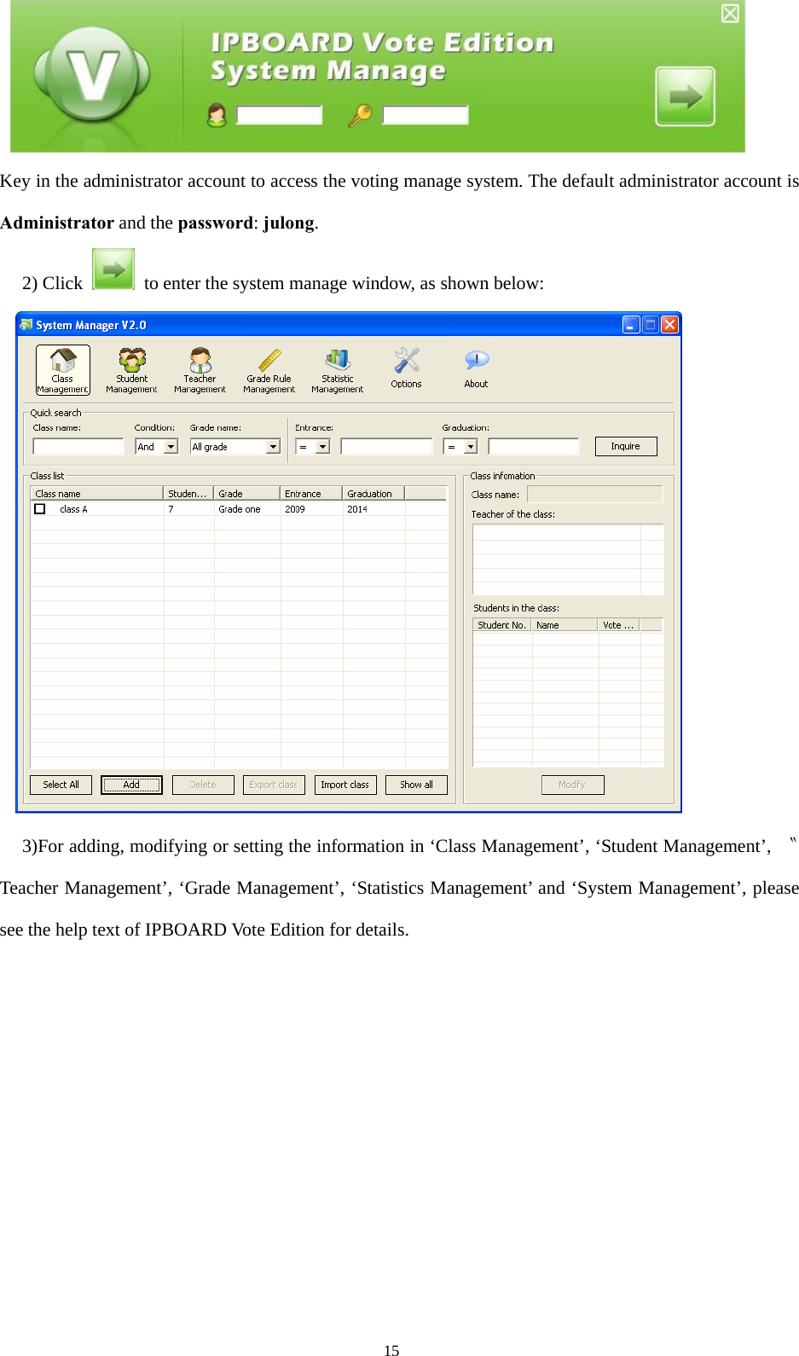
Task: Open the Grade name 'All grade' dropdown
Action: [x=273, y=447]
